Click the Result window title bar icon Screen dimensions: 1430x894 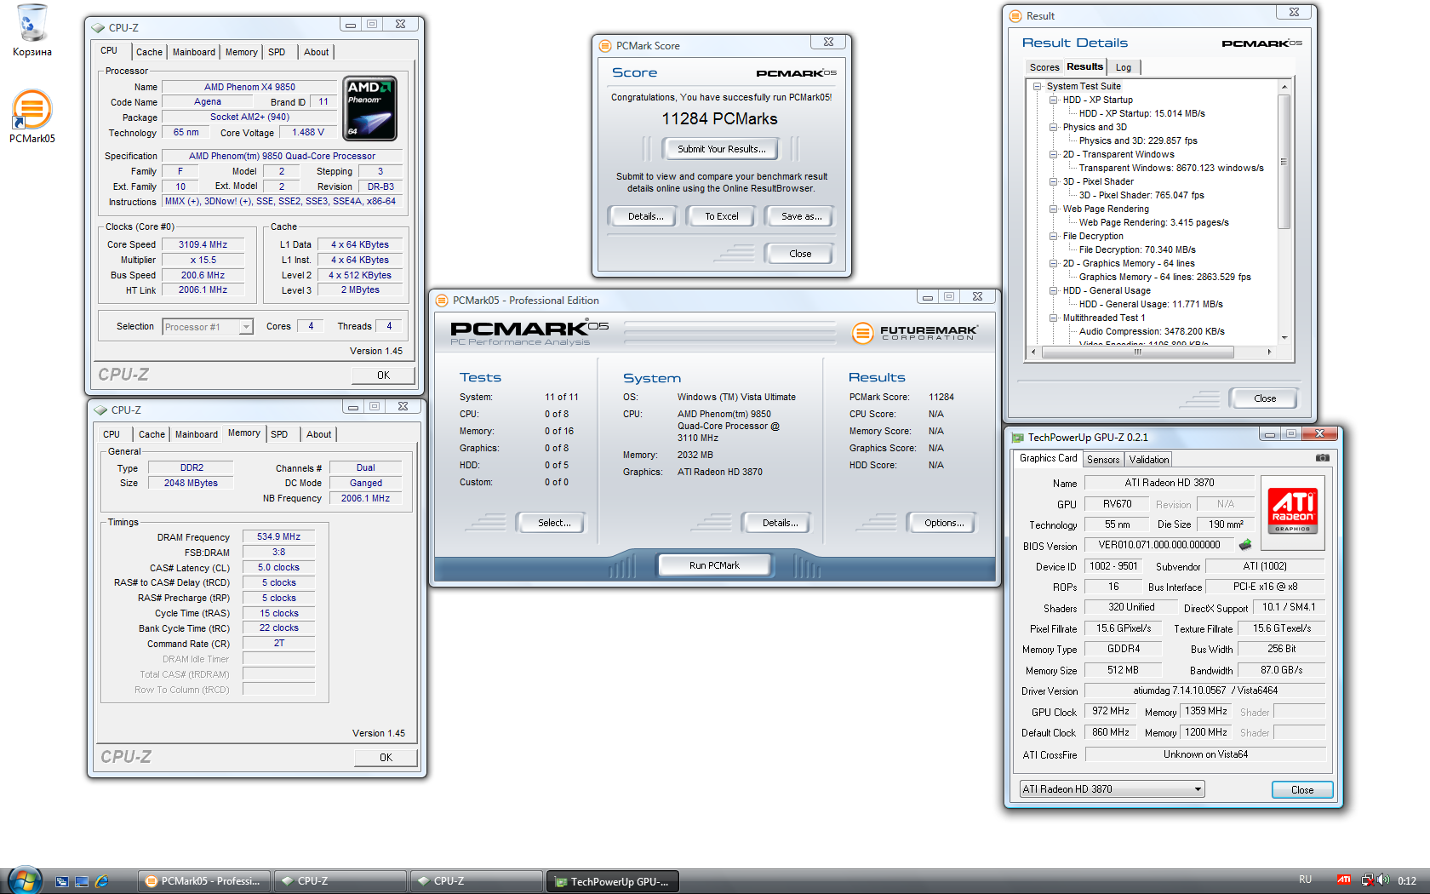click(1015, 16)
